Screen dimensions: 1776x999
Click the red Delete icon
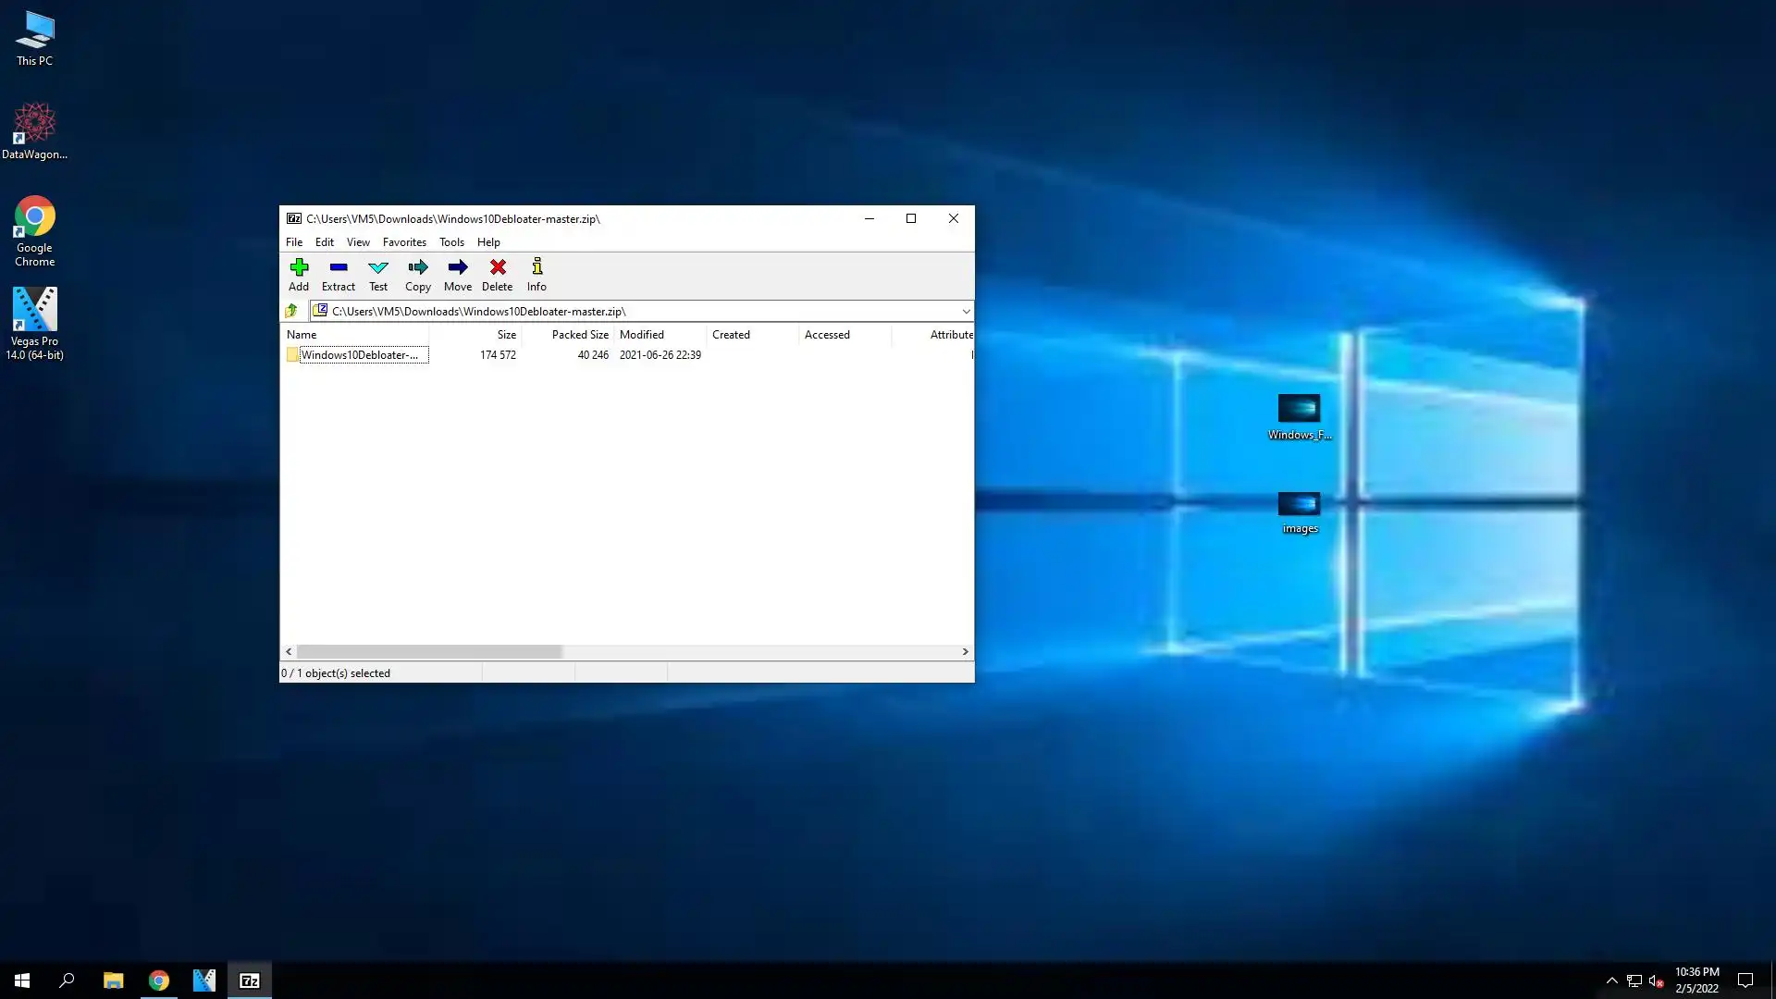tap(498, 274)
